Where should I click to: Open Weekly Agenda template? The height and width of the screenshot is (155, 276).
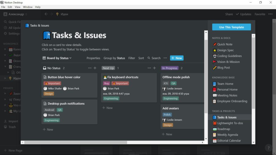coord(225,135)
